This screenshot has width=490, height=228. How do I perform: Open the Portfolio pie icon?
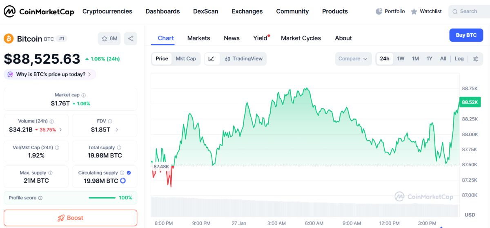pos(379,11)
